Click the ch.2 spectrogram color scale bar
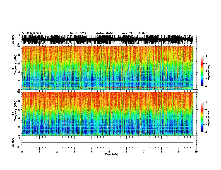 (202, 117)
